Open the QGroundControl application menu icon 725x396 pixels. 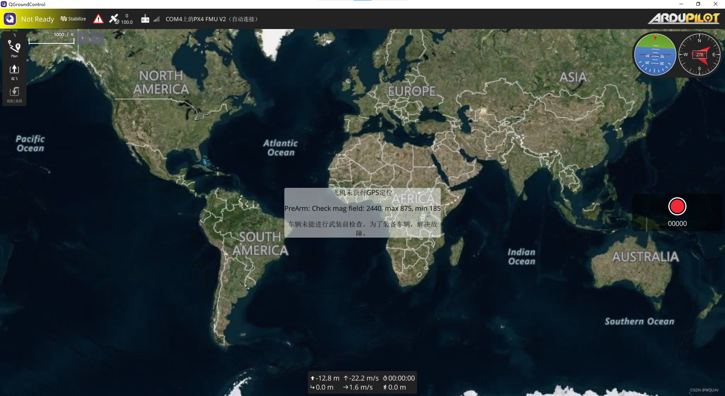(10, 19)
